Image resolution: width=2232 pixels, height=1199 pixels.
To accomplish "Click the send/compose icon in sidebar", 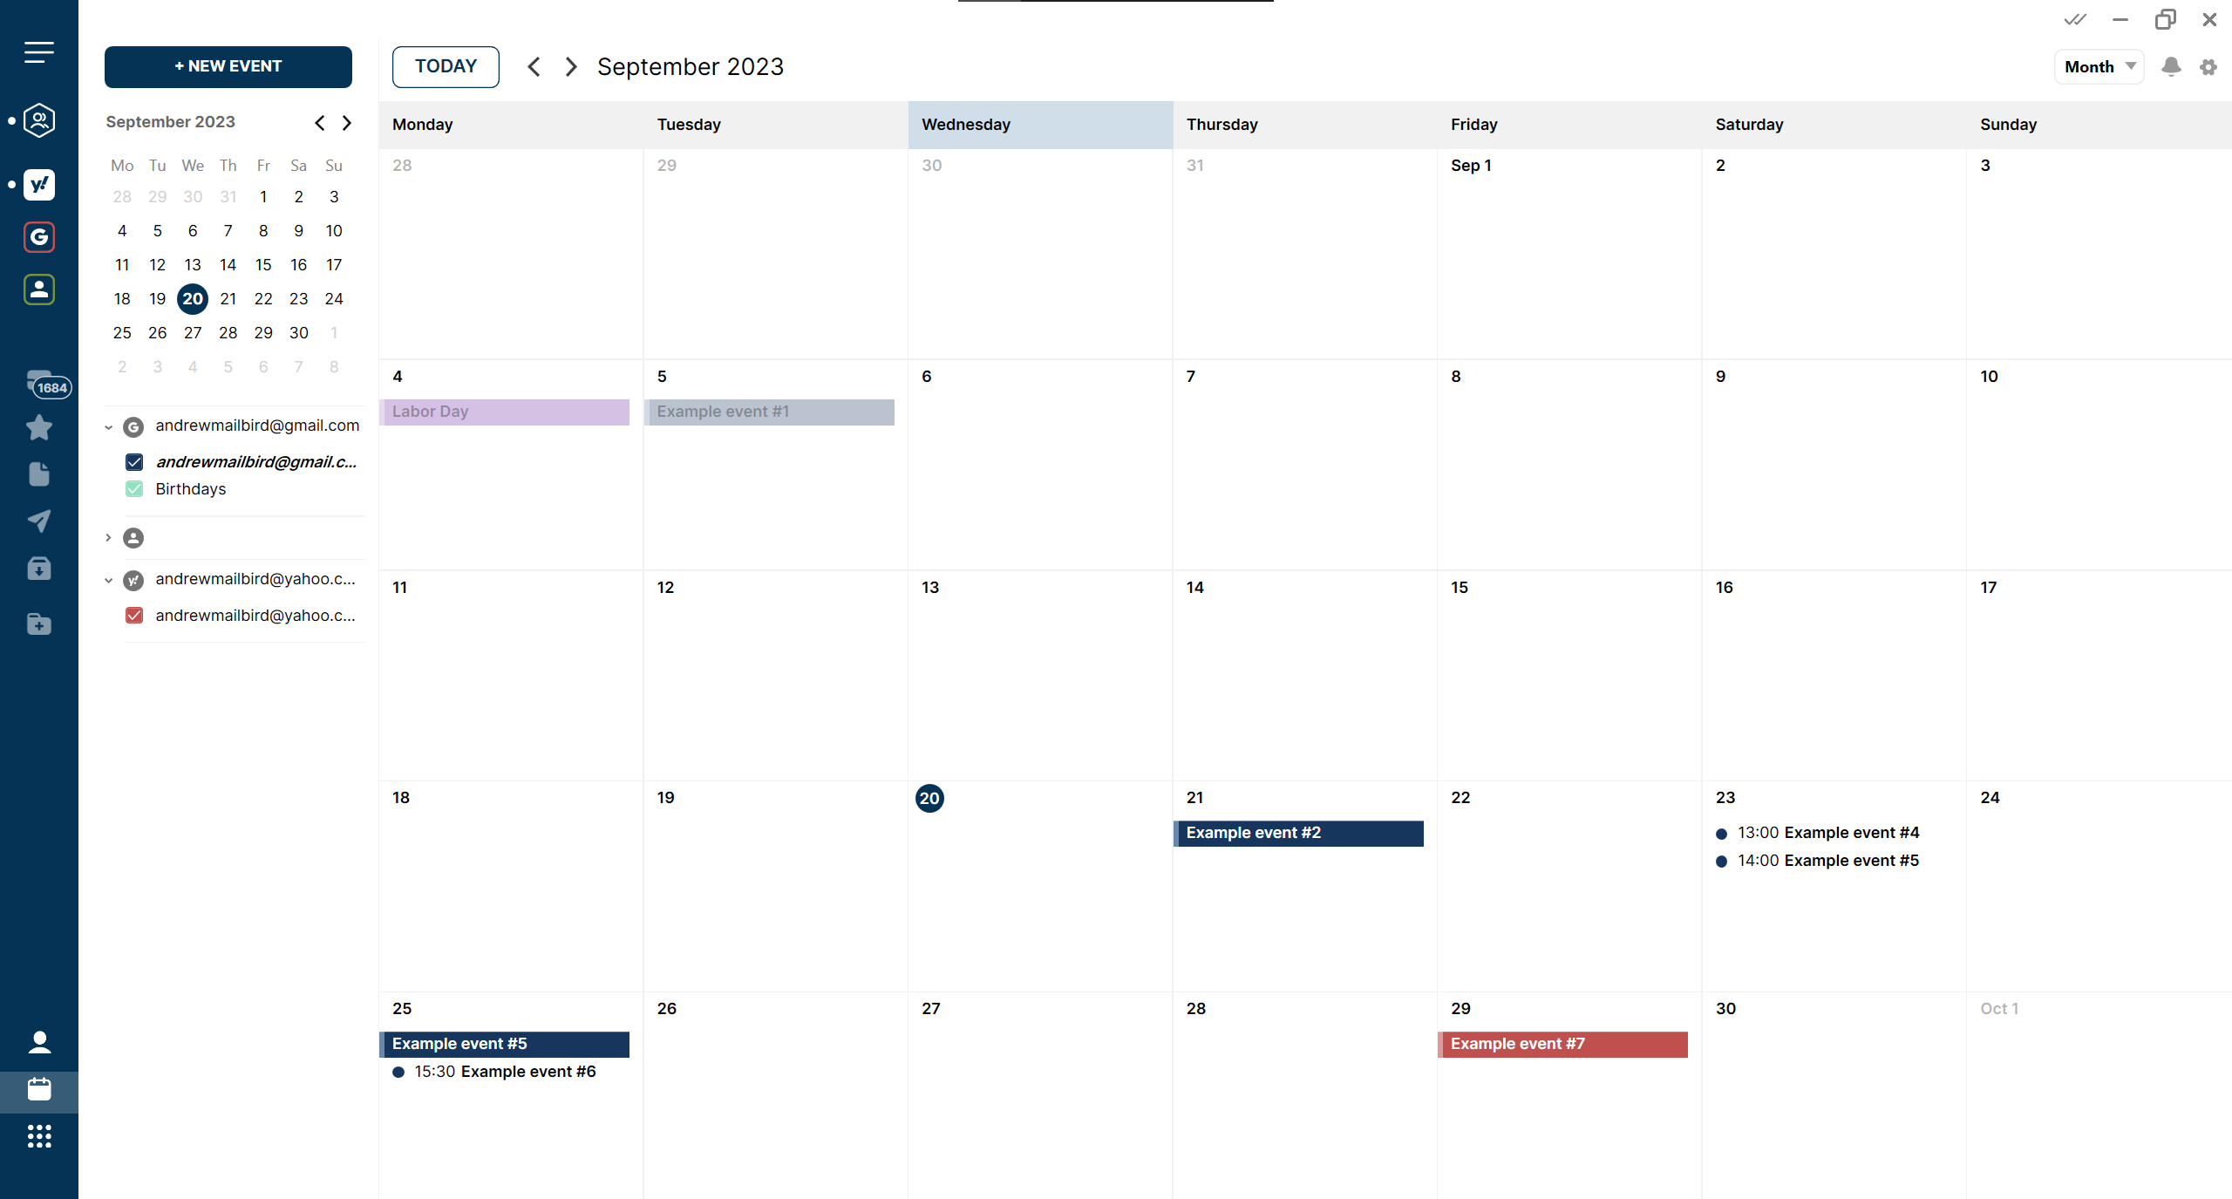I will tap(40, 517).
